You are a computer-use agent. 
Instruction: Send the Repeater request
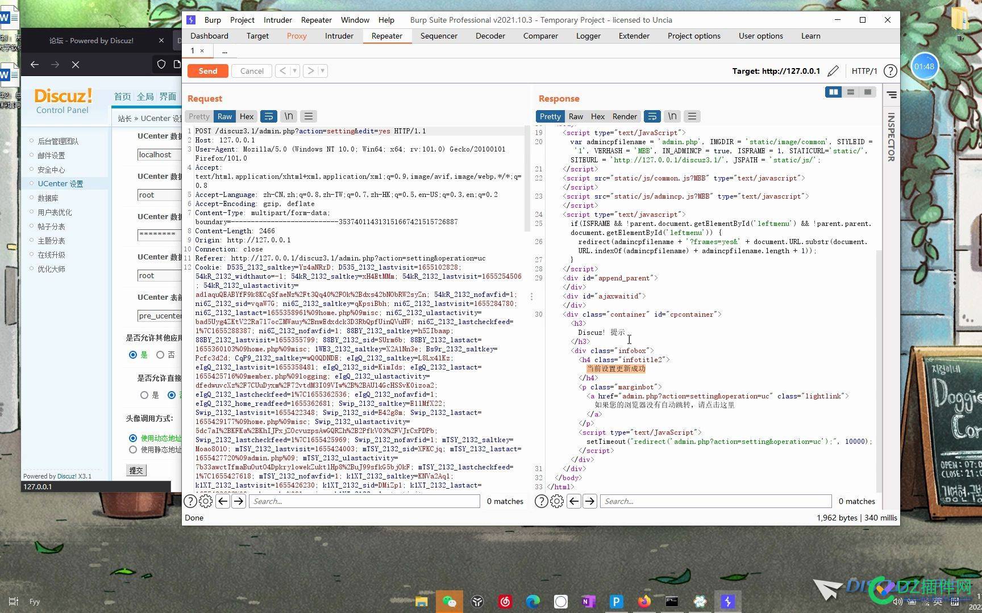pyautogui.click(x=207, y=71)
